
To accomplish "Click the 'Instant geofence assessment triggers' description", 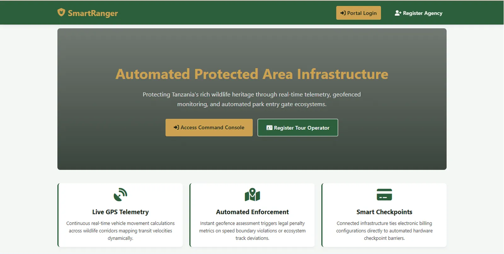I will 252,231.
